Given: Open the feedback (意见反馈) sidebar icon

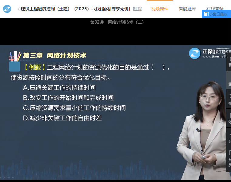Looking at the screenshot, I should coord(229,158).
